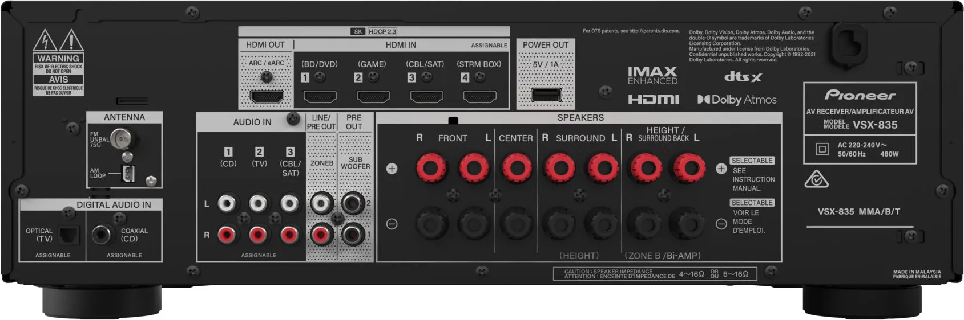Click the speaker impedance CAUTION label

point(655,274)
